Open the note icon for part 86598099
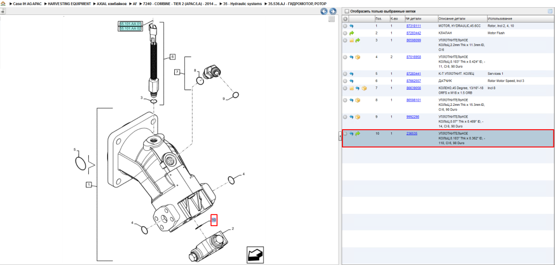Viewport: 555px width, 265px height. 351,40
